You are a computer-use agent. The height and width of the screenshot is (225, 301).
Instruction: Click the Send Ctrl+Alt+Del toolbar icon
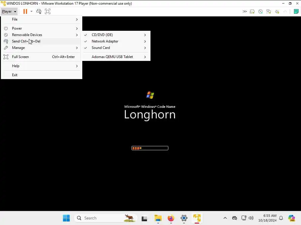tap(39, 11)
